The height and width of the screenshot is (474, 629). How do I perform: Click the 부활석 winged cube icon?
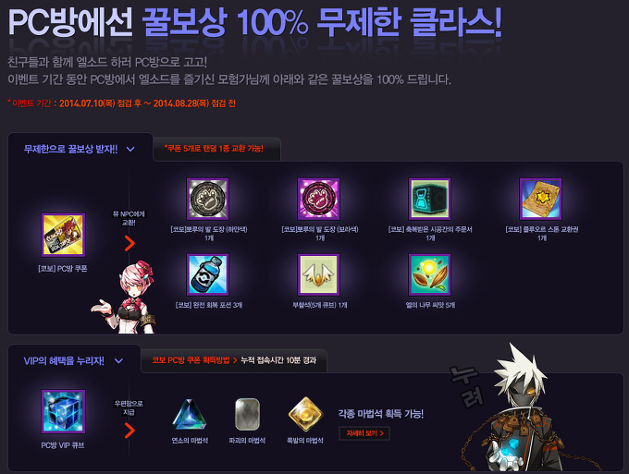318,274
